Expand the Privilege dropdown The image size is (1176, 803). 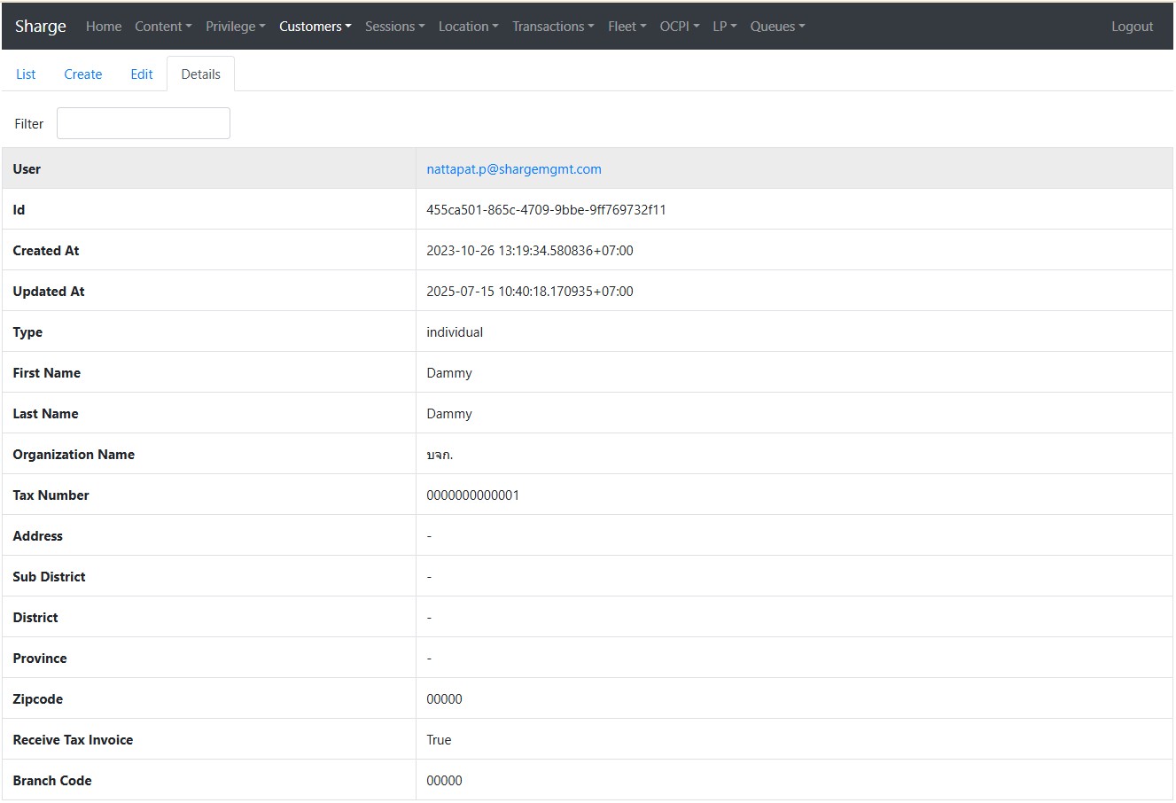click(x=235, y=27)
